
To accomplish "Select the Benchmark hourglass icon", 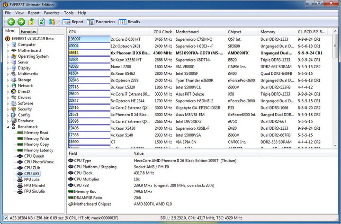I will tap(14, 127).
